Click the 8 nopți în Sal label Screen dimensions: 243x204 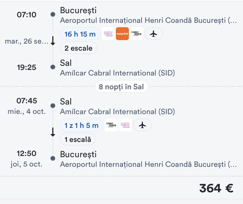(121, 87)
